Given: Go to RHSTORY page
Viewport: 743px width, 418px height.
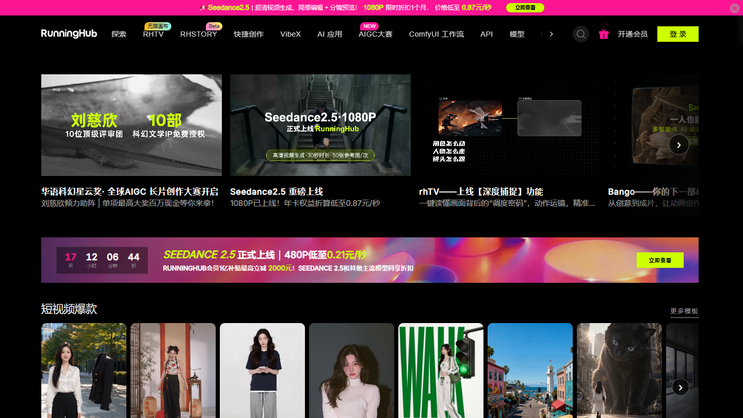Looking at the screenshot, I should (199, 34).
